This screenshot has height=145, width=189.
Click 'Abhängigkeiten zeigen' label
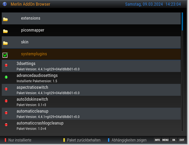coord(129,140)
